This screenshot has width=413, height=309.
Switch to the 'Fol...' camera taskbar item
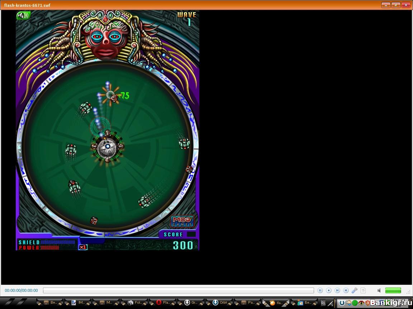134,303
